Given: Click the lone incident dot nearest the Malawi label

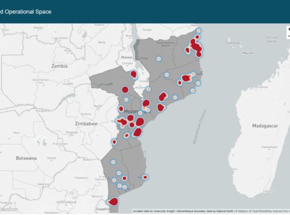Looking at the screenshot, I should pos(158,59).
